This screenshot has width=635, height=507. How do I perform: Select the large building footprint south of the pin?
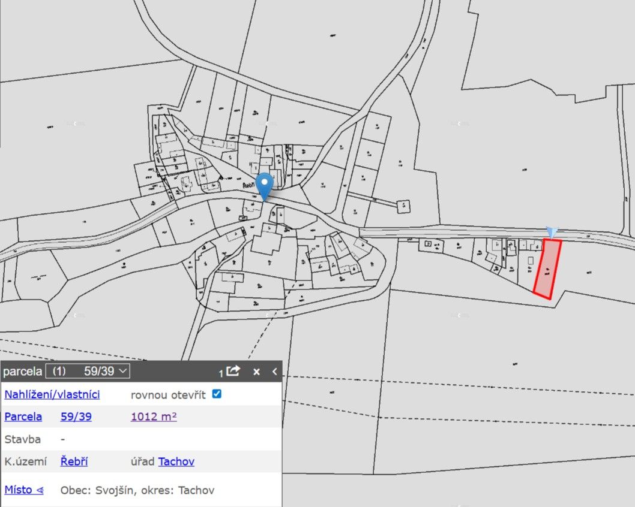point(266,244)
